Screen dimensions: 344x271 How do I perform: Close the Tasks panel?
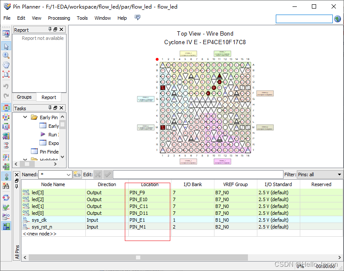tap(61, 108)
